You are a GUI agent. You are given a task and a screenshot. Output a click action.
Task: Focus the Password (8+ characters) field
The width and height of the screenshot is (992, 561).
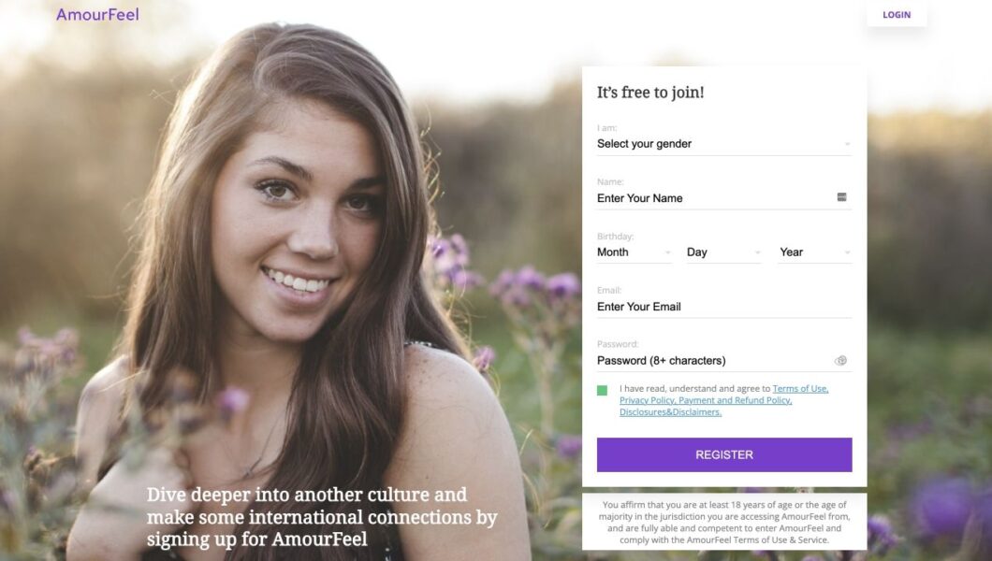(x=711, y=361)
